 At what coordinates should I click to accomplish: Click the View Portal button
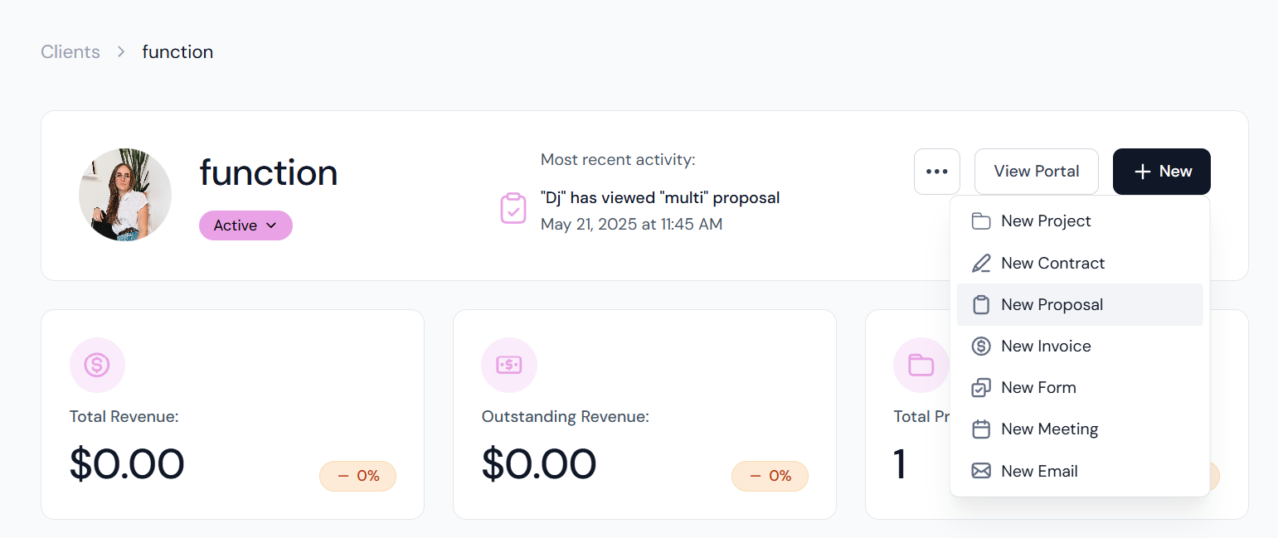pos(1037,172)
